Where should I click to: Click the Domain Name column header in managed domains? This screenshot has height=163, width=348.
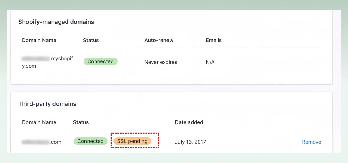[39, 40]
